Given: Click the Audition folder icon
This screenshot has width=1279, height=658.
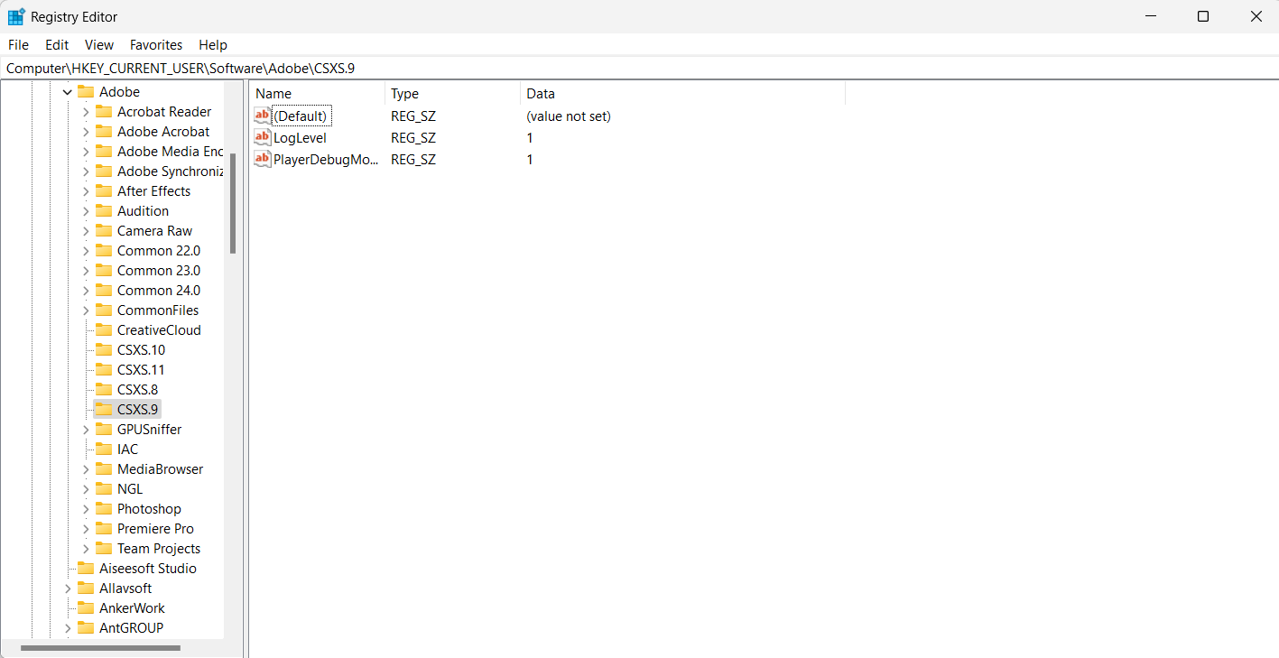Looking at the screenshot, I should (104, 211).
